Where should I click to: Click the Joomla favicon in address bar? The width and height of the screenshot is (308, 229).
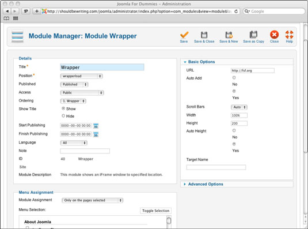click(x=44, y=12)
